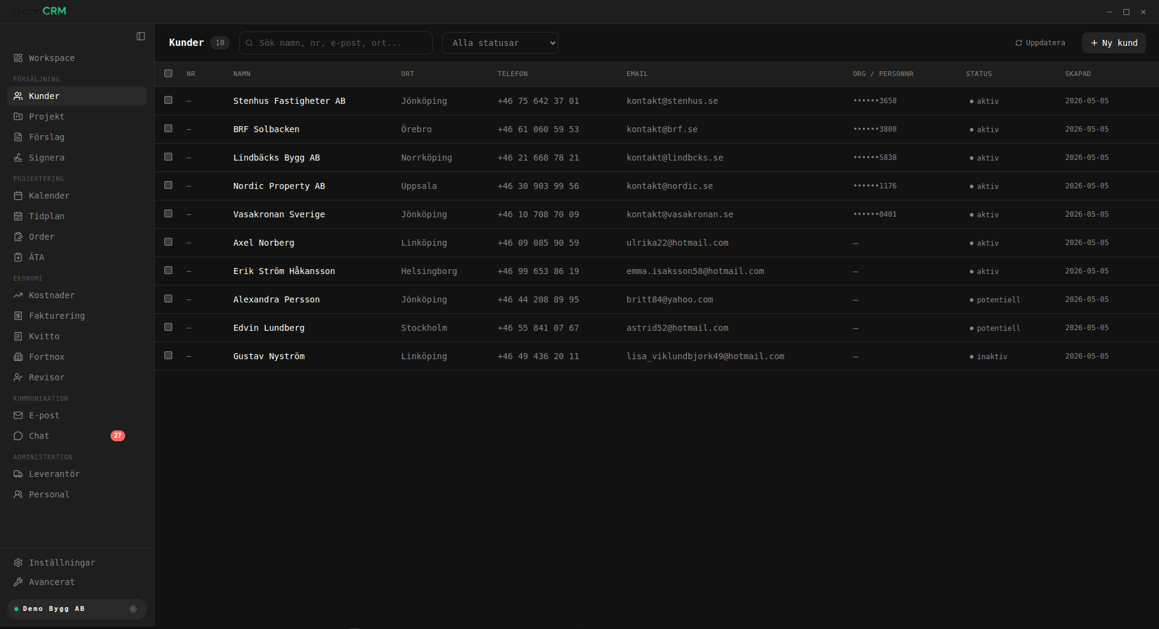The width and height of the screenshot is (1159, 629).
Task: Open the Alla statusar filter dropdown
Action: (x=500, y=43)
